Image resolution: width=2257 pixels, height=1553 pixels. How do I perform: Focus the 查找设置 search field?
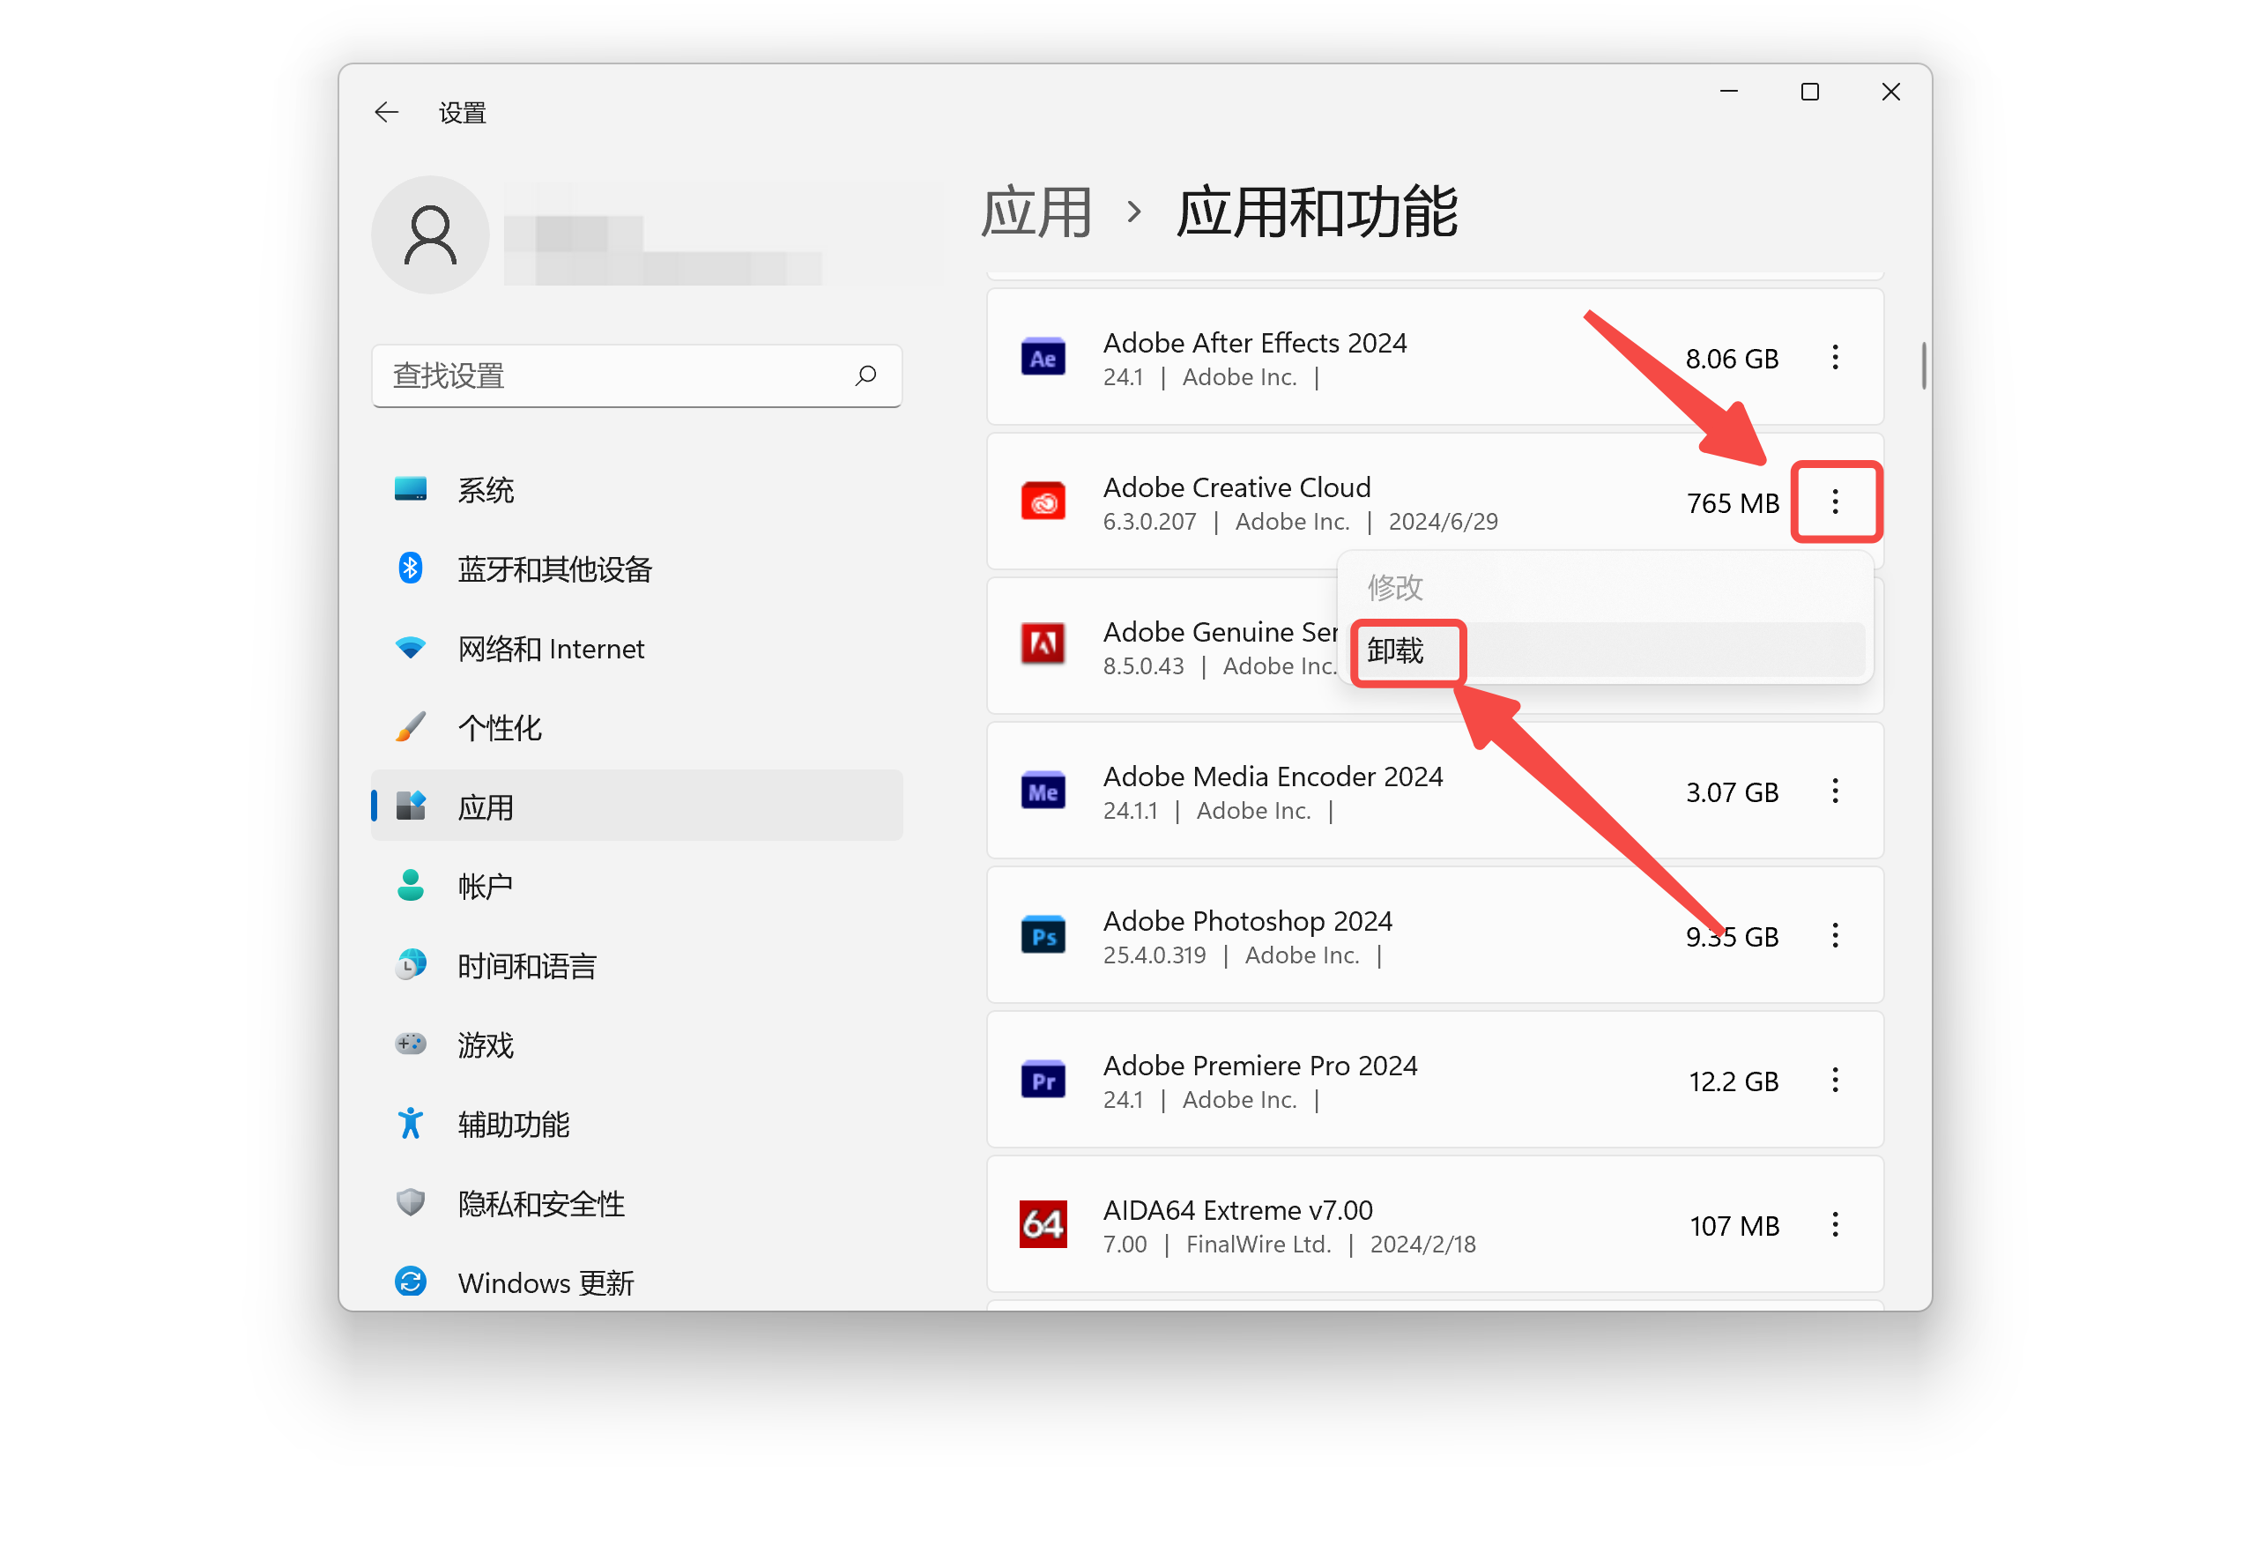click(x=636, y=375)
